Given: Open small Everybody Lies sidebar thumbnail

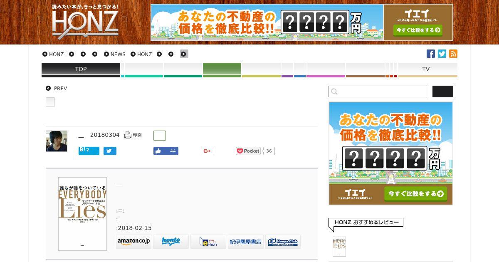Looking at the screenshot, I should (x=339, y=246).
